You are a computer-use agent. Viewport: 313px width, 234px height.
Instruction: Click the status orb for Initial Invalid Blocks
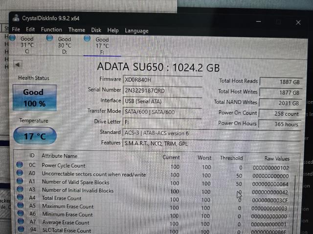[20, 189]
